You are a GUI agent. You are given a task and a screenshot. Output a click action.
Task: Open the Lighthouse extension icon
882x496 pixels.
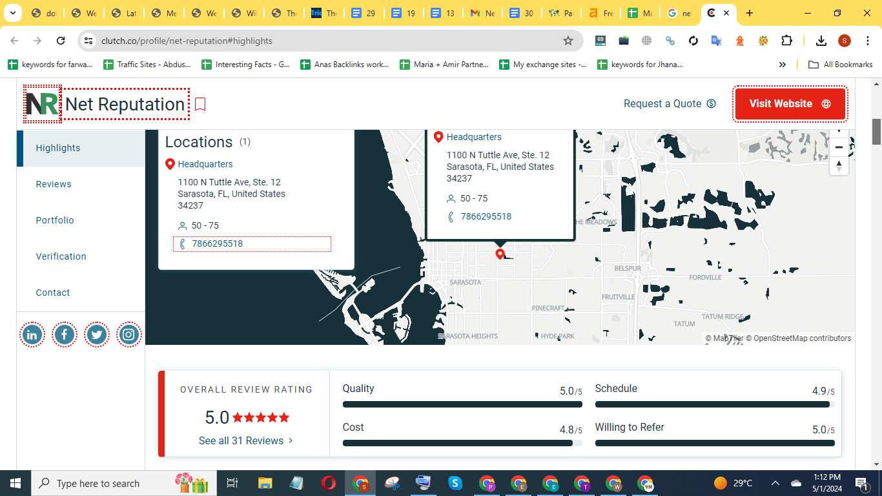[x=740, y=41]
